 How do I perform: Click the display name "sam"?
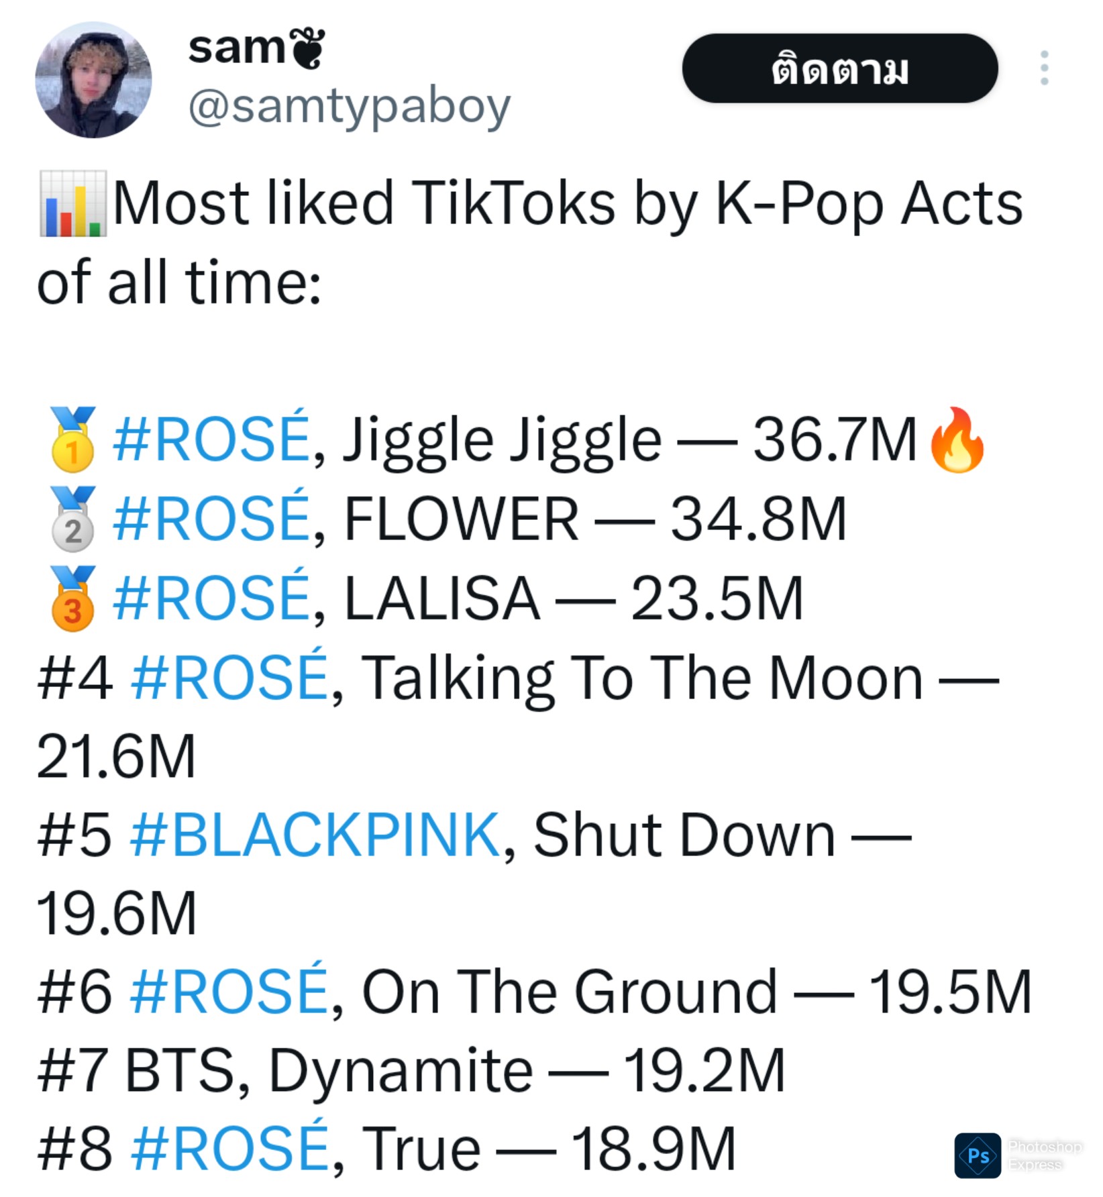tap(236, 48)
